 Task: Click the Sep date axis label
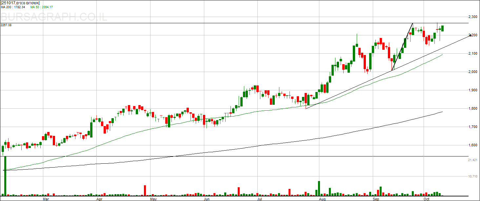click(x=376, y=199)
